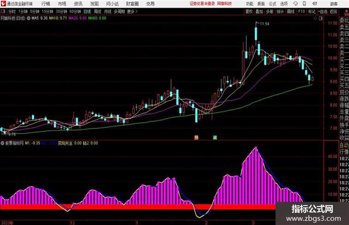The width and height of the screenshot is (349, 225).
Task: Open the F10 company info
Action: coord(301,11)
